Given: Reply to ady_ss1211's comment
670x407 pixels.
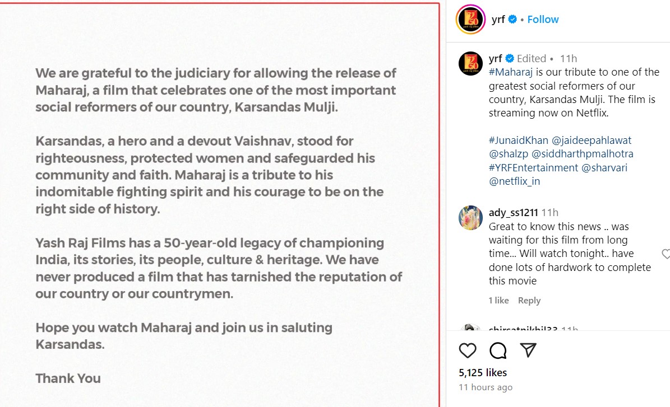Looking at the screenshot, I should tap(529, 301).
